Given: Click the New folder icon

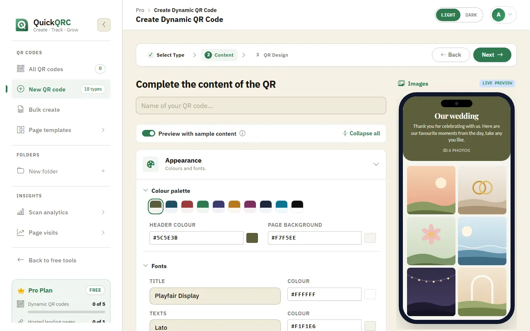Looking at the screenshot, I should click(x=20, y=171).
